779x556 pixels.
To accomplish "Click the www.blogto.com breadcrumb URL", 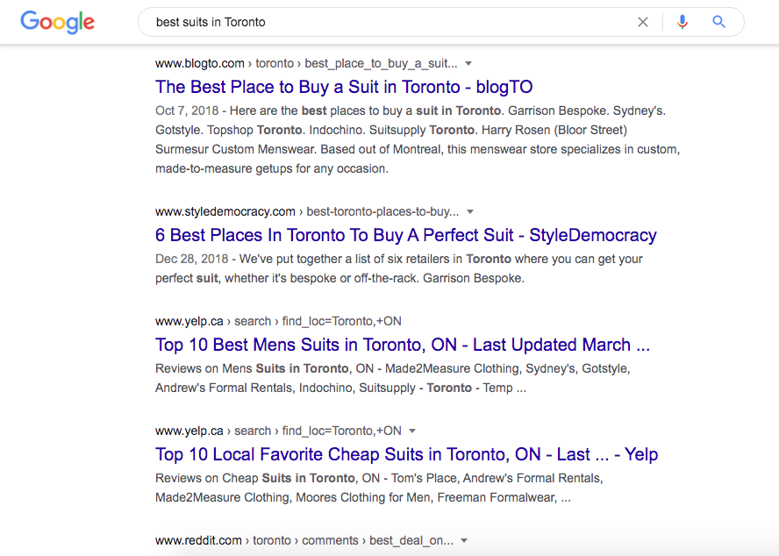I will pyautogui.click(x=306, y=64).
